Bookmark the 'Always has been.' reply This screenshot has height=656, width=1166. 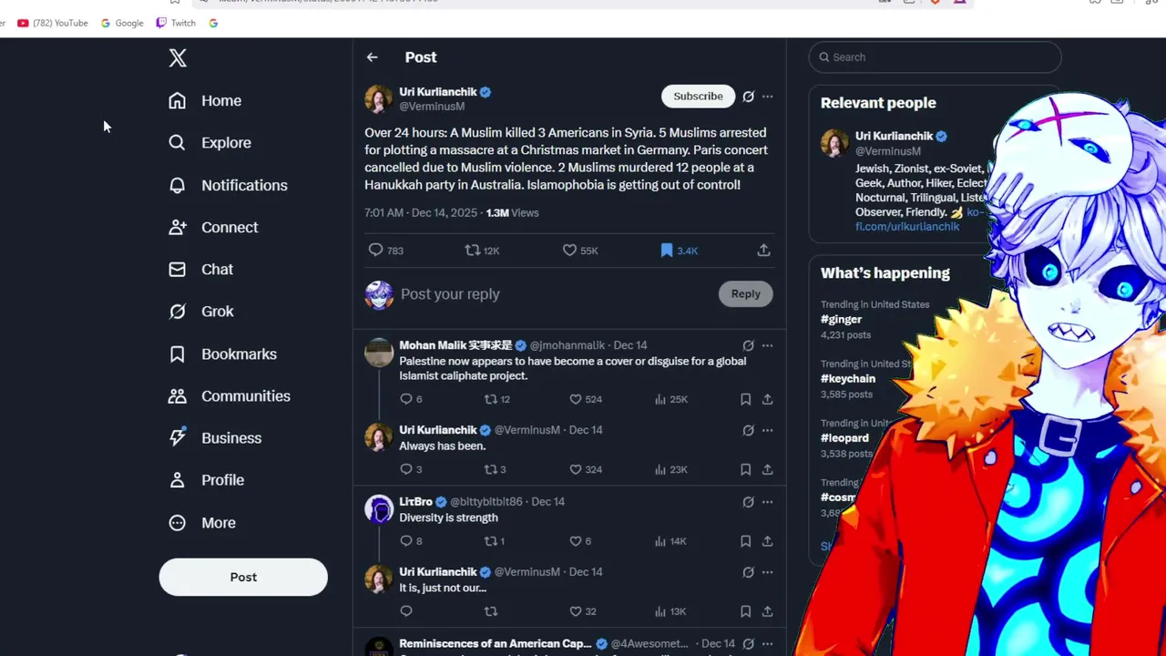745,469
